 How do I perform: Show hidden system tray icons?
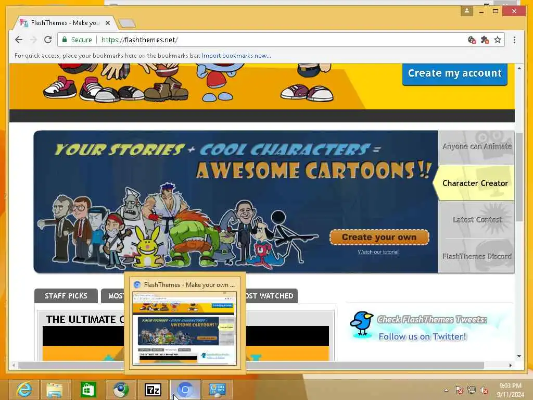(446, 390)
